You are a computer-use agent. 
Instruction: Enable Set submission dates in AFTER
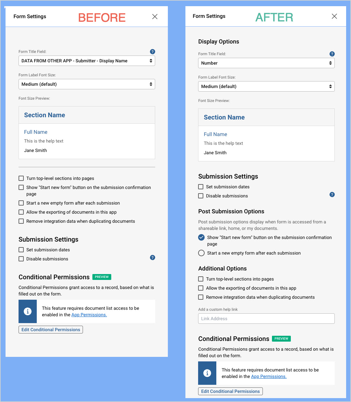click(x=201, y=187)
